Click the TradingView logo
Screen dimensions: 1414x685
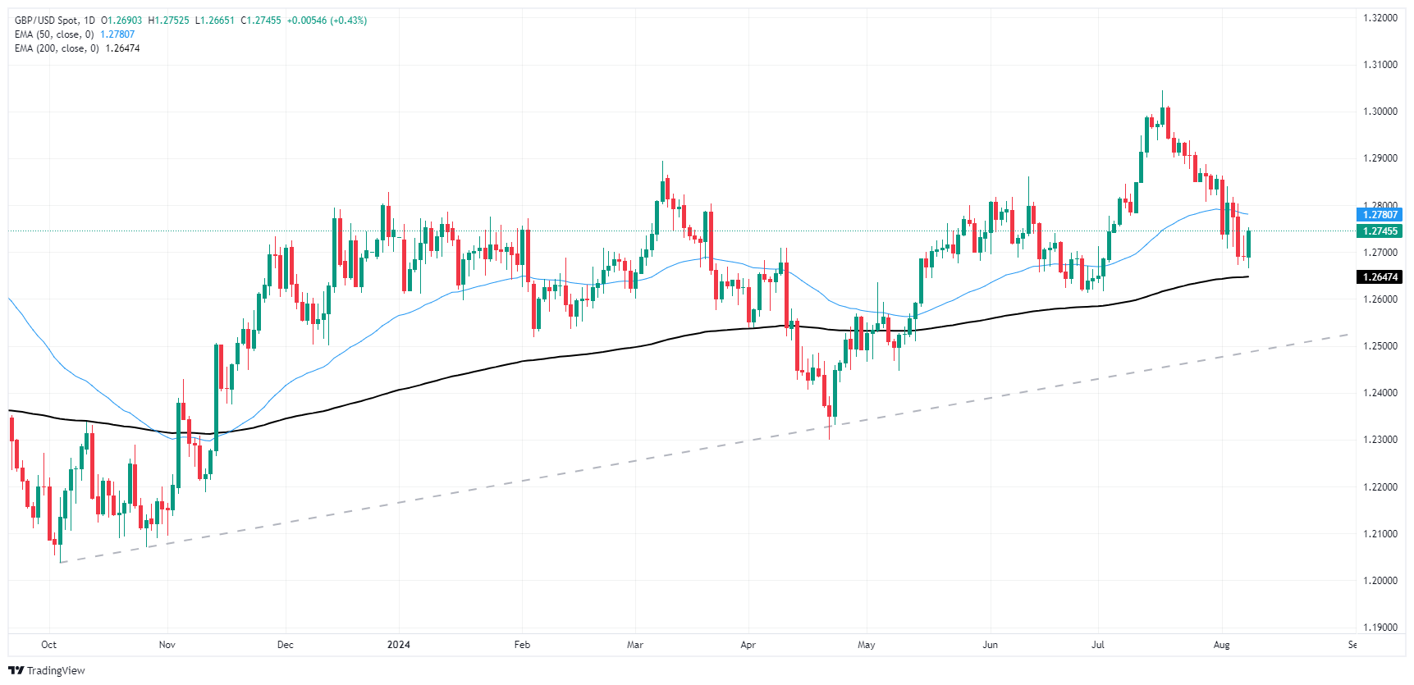[47, 670]
